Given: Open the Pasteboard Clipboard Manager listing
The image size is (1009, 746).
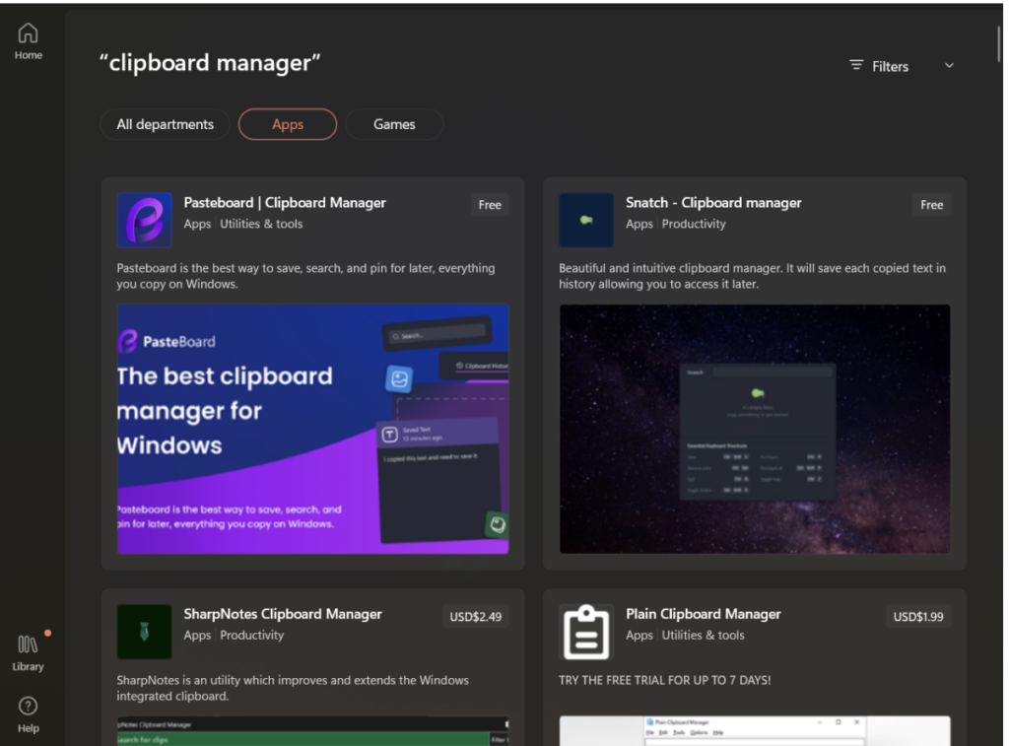Looking at the screenshot, I should click(285, 202).
